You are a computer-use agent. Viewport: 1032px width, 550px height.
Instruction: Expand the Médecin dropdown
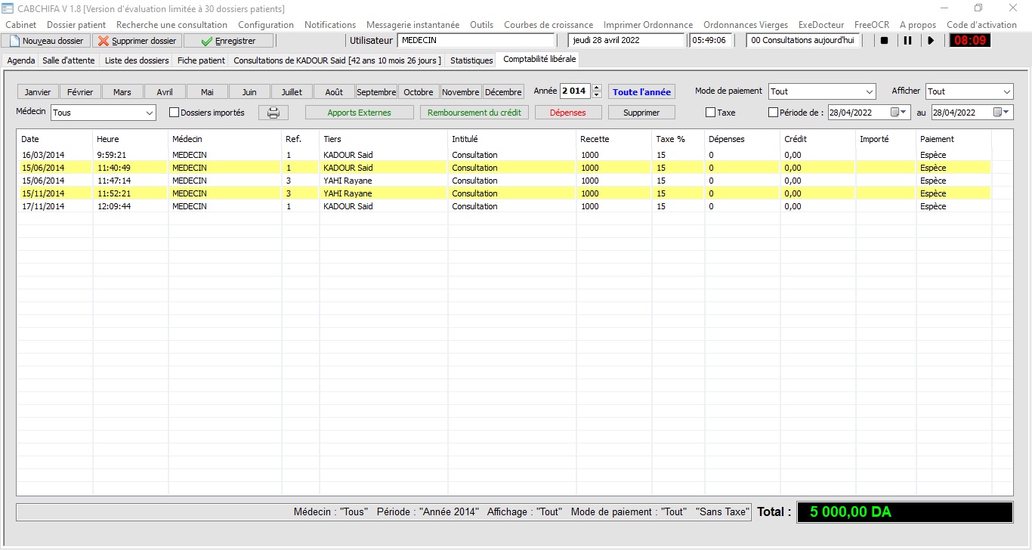coord(148,113)
